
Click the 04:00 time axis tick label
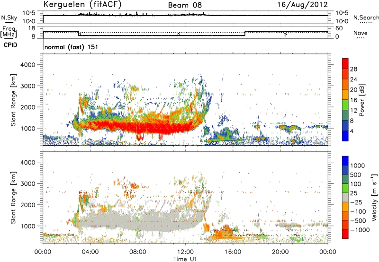point(90,252)
